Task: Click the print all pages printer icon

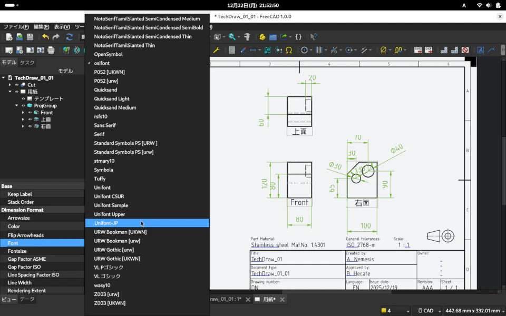Action: click(51, 50)
